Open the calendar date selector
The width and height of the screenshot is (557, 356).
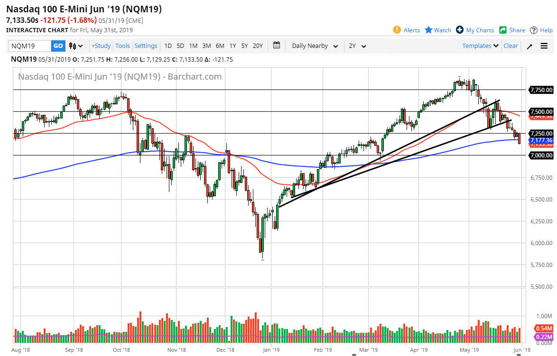277,46
